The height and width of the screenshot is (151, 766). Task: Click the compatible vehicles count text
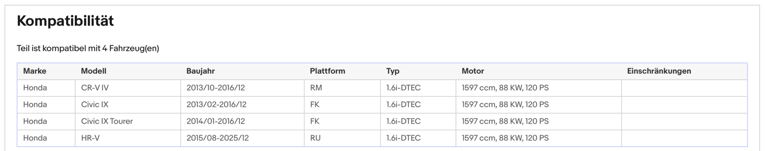[x=88, y=48]
